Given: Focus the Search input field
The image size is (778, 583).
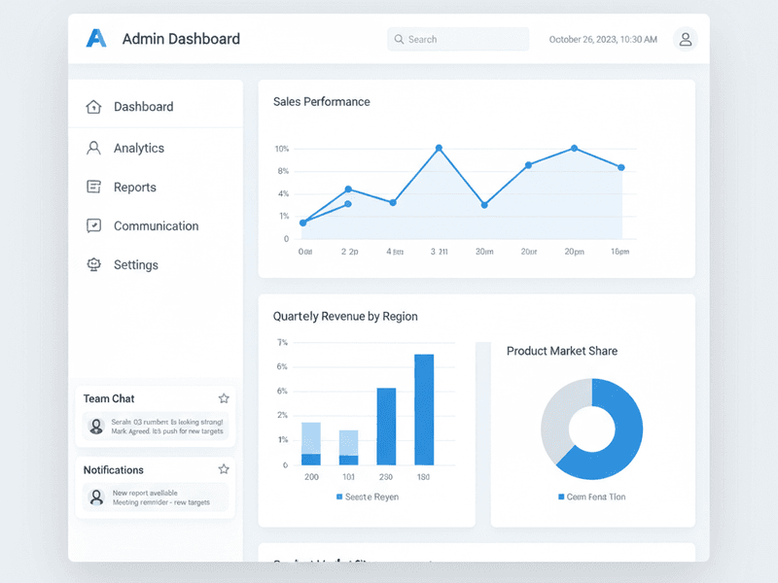Looking at the screenshot, I should [458, 39].
